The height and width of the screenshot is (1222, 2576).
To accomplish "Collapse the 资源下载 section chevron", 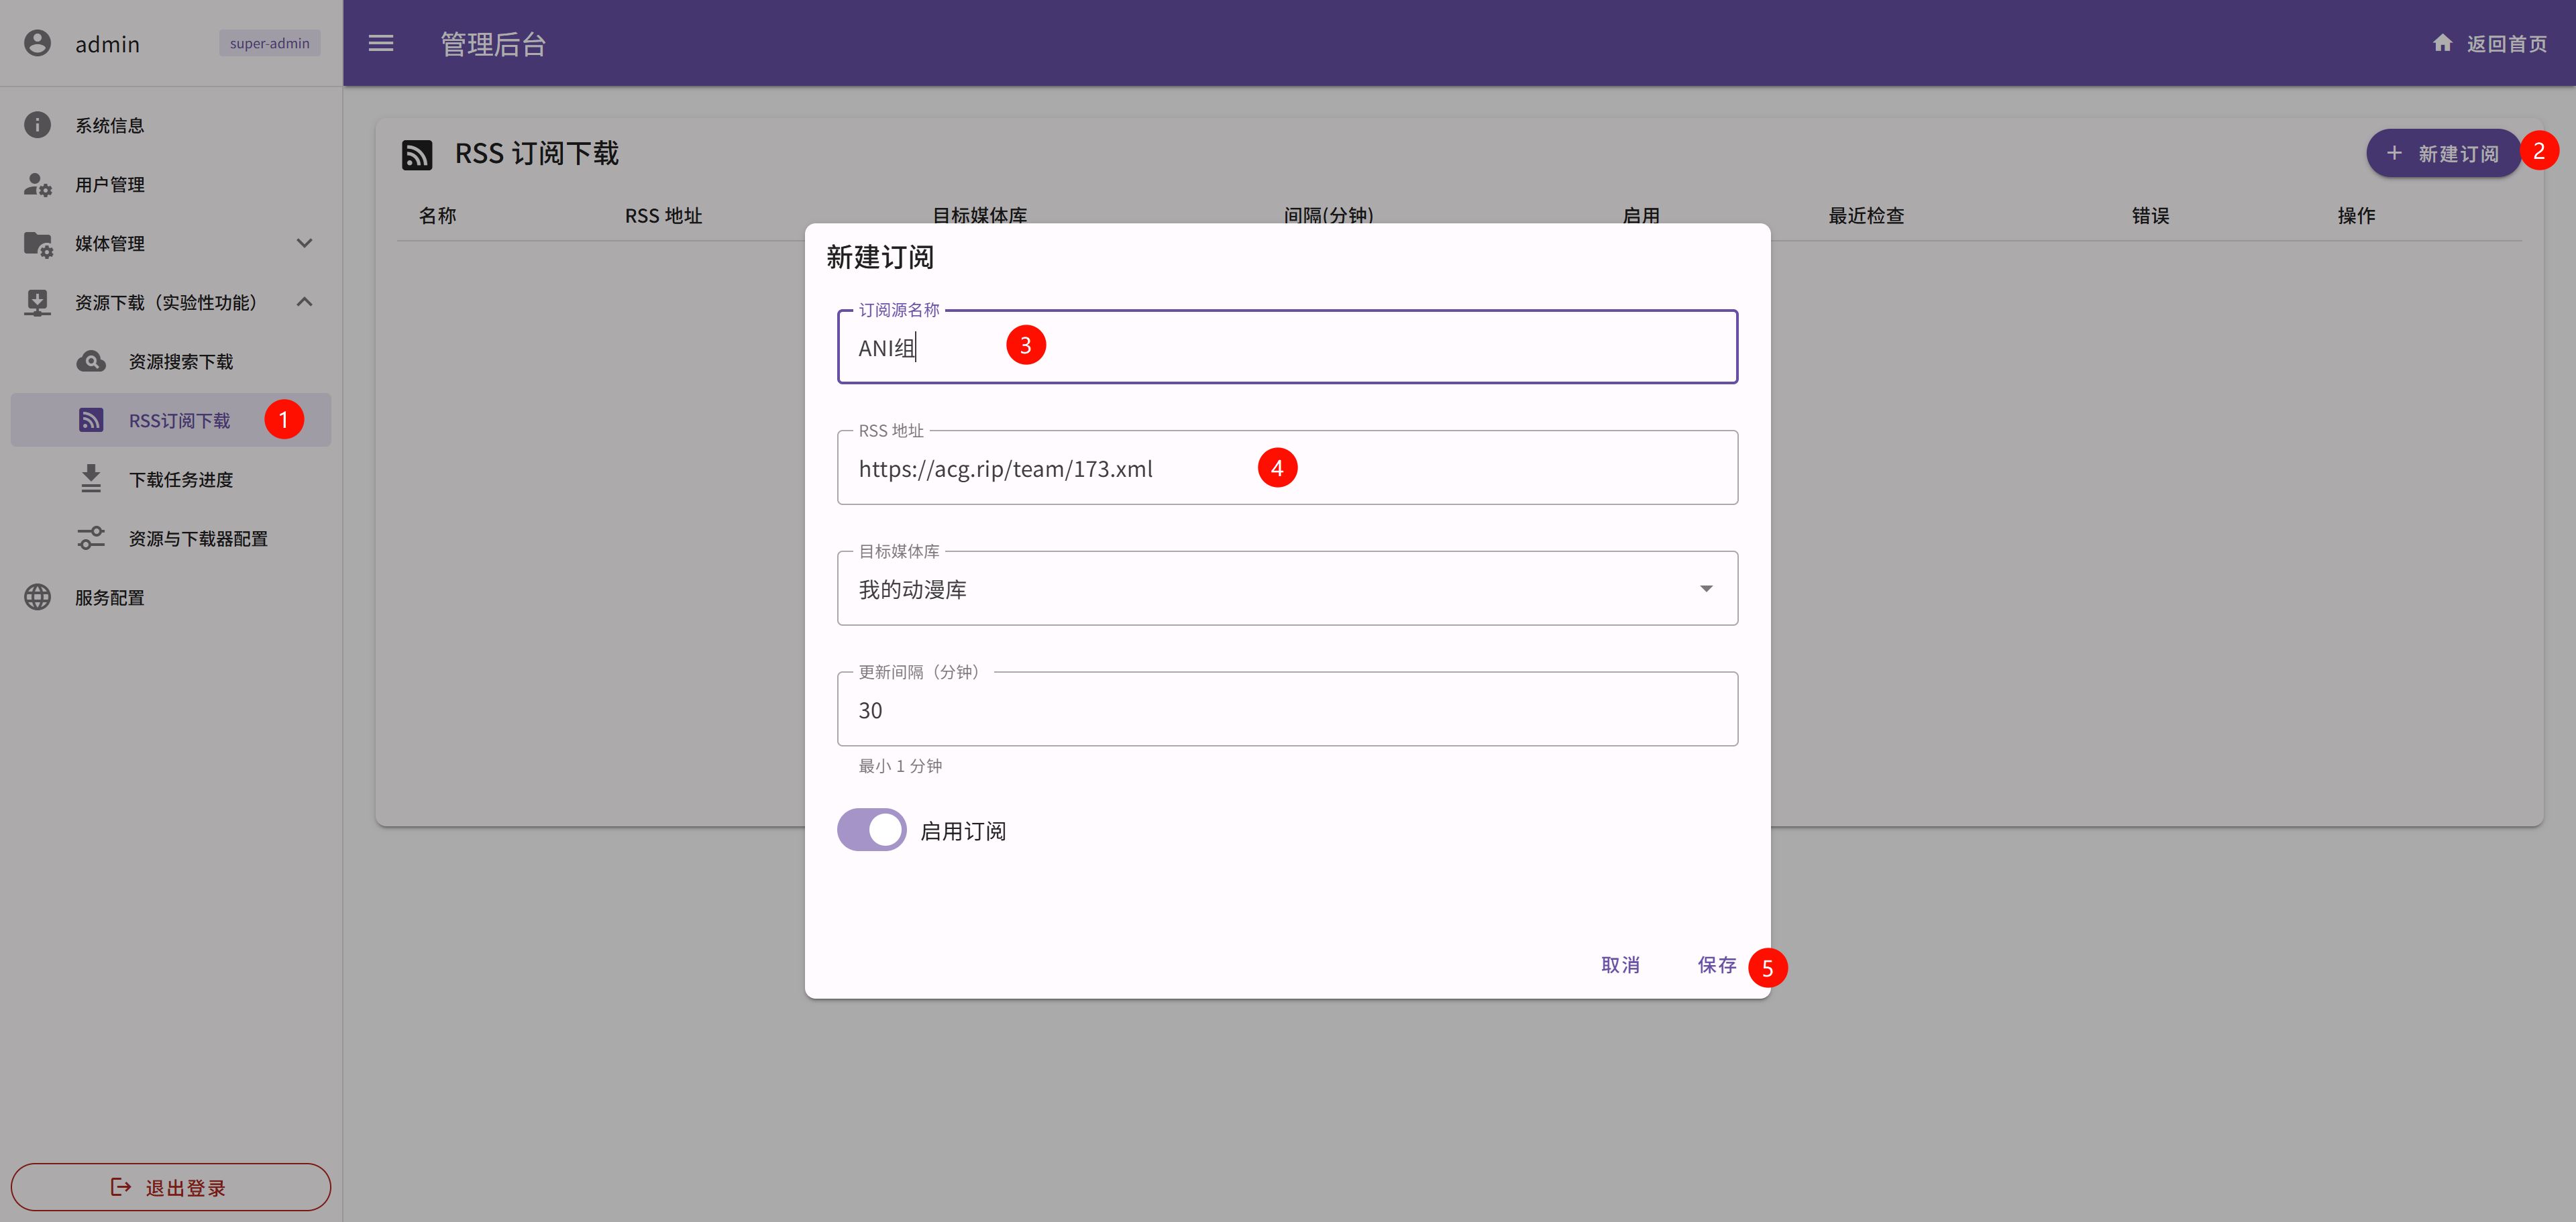I will point(305,302).
